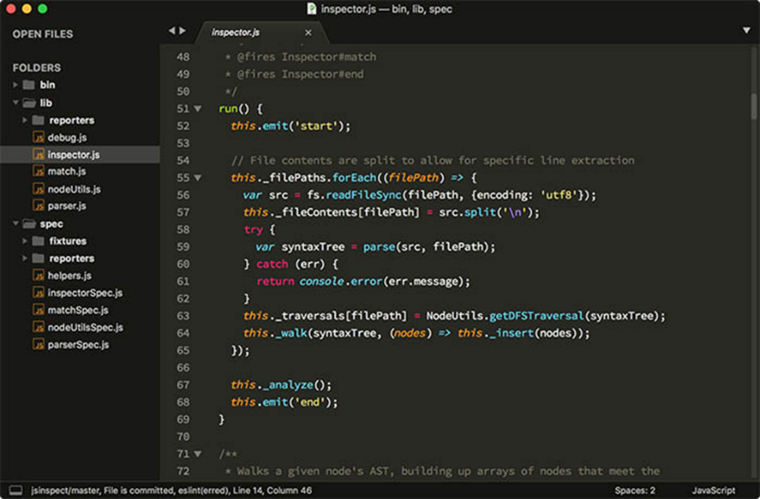This screenshot has width=760, height=499.
Task: Click the jsinspect/master git status text
Action: [x=66, y=490]
